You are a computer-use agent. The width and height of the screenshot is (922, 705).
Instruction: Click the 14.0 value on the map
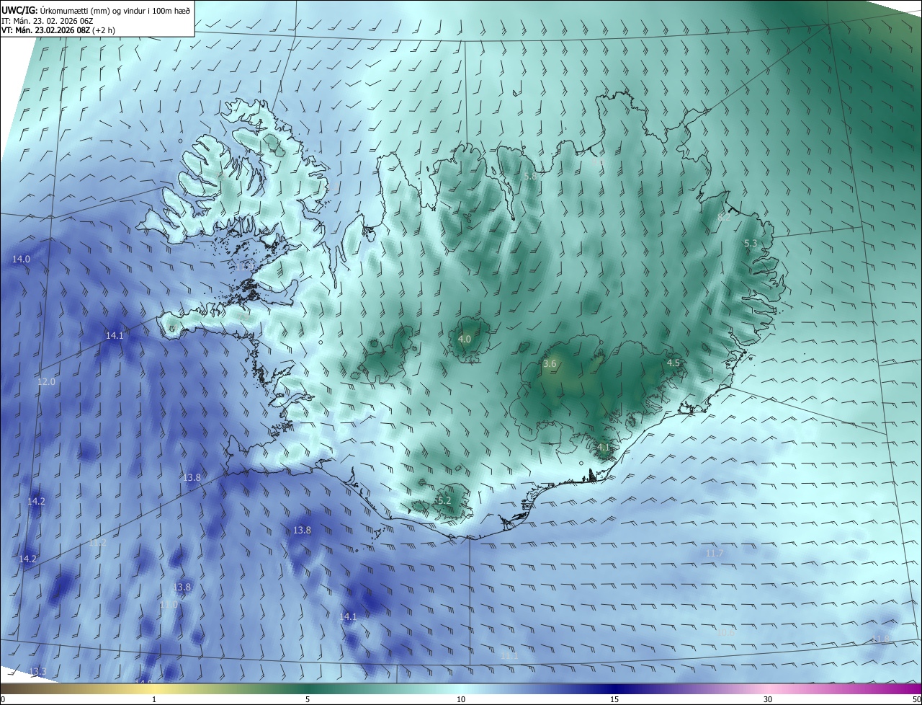(21, 259)
